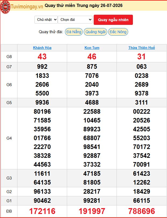Click Kon Tum G8 result 46
This screenshot has height=218, width=167.
coord(92,57)
